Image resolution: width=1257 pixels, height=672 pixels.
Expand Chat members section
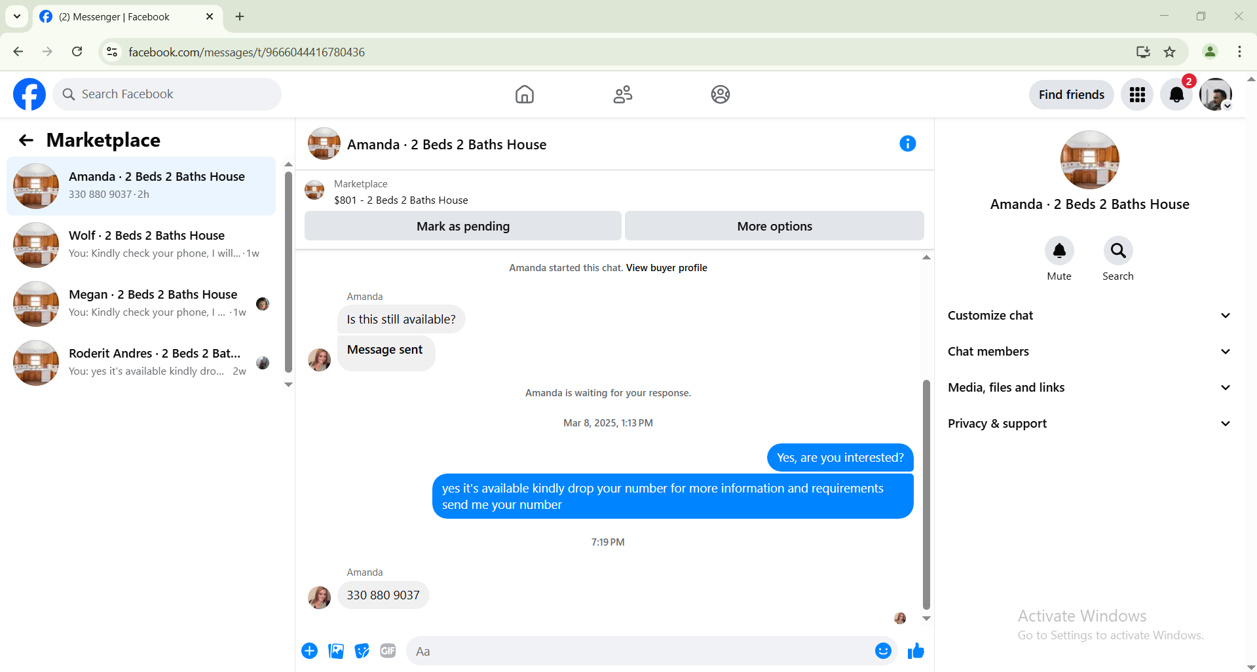click(x=1089, y=352)
